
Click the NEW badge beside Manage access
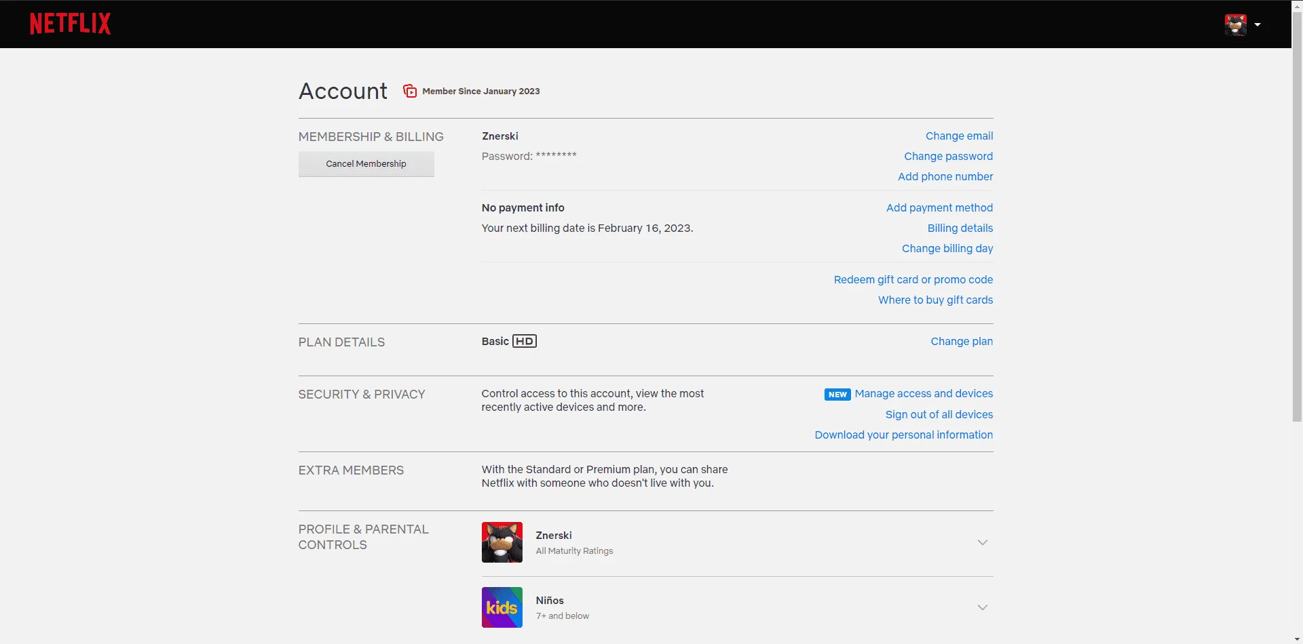click(837, 395)
